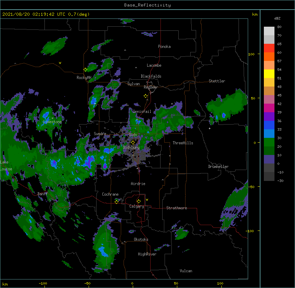Select the Strathmore label
Viewport: 295px width, 288px height.
[177, 208]
